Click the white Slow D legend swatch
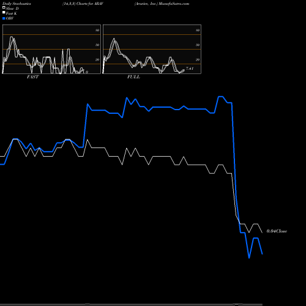The image size is (306, 306). point(4,7)
